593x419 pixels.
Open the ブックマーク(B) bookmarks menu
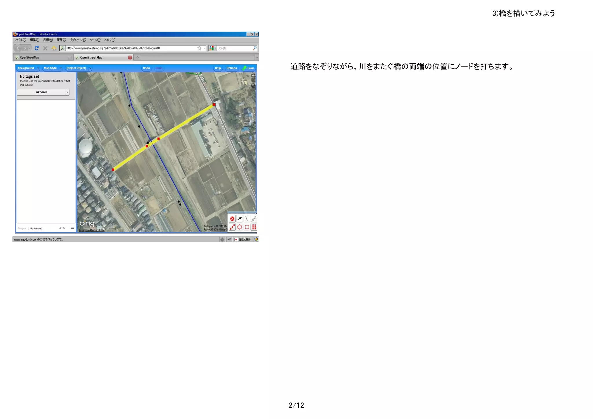coord(78,40)
